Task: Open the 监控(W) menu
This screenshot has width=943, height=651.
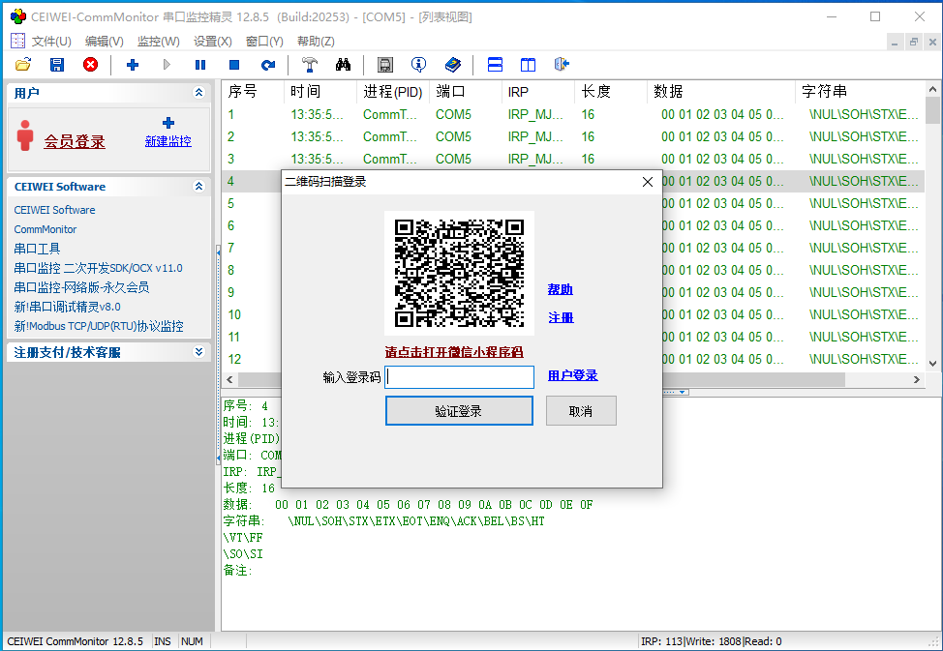Action: (x=158, y=41)
